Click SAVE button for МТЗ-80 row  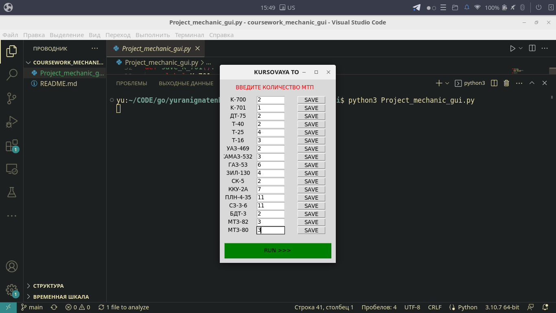pyautogui.click(x=311, y=230)
